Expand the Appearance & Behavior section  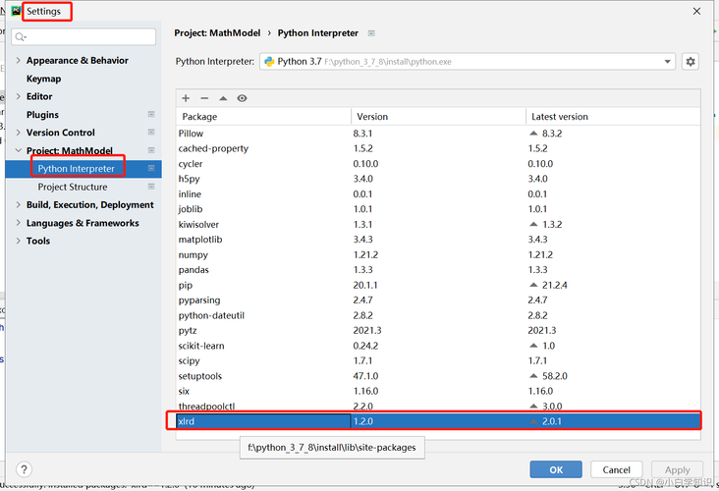coord(19,61)
